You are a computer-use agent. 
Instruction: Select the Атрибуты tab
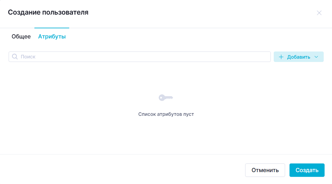coord(52,36)
